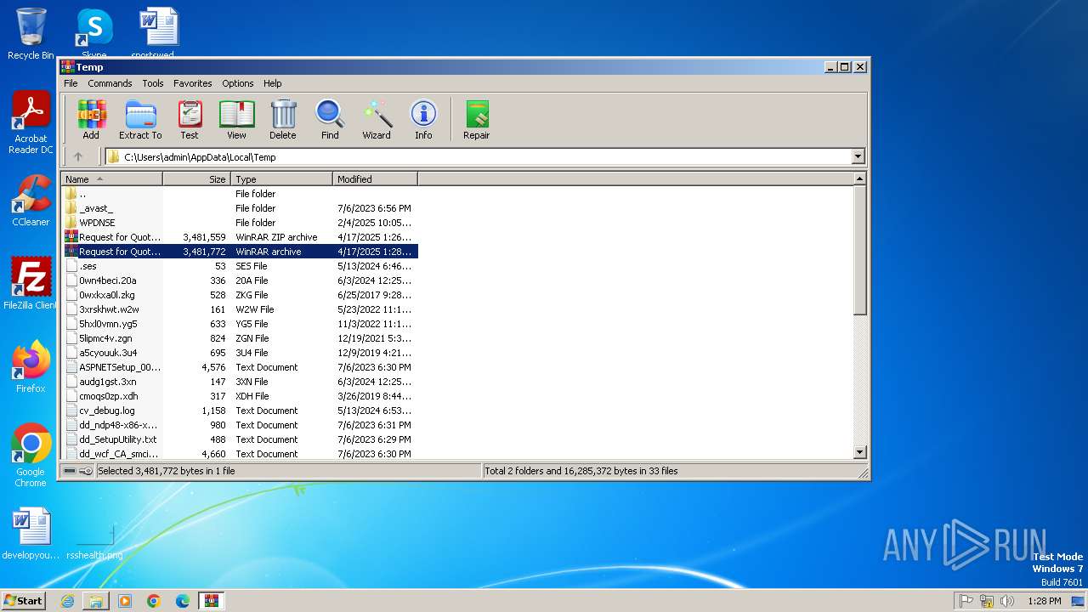Viewport: 1088px width, 612px height.
Task: Open the Commands menu
Action: (x=110, y=83)
